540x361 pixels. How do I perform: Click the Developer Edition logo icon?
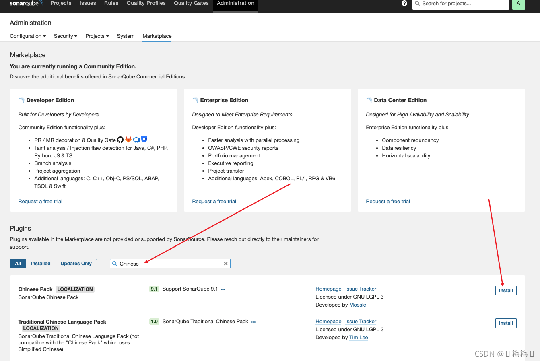point(21,100)
